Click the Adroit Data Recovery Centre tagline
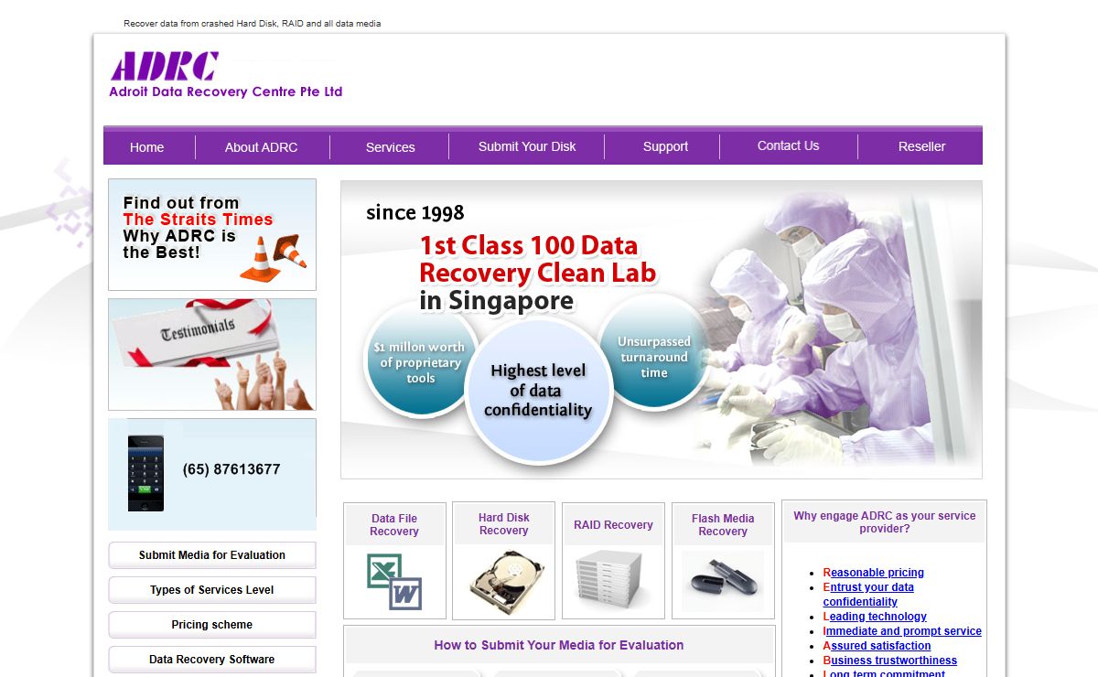This screenshot has height=677, width=1098. (226, 91)
